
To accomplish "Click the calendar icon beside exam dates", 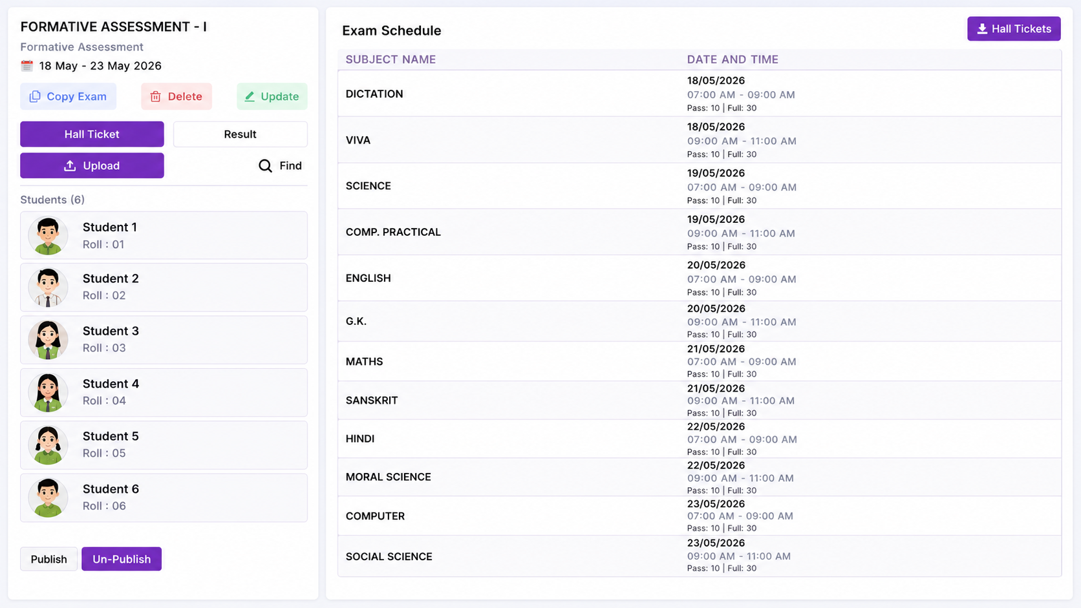I will click(27, 66).
